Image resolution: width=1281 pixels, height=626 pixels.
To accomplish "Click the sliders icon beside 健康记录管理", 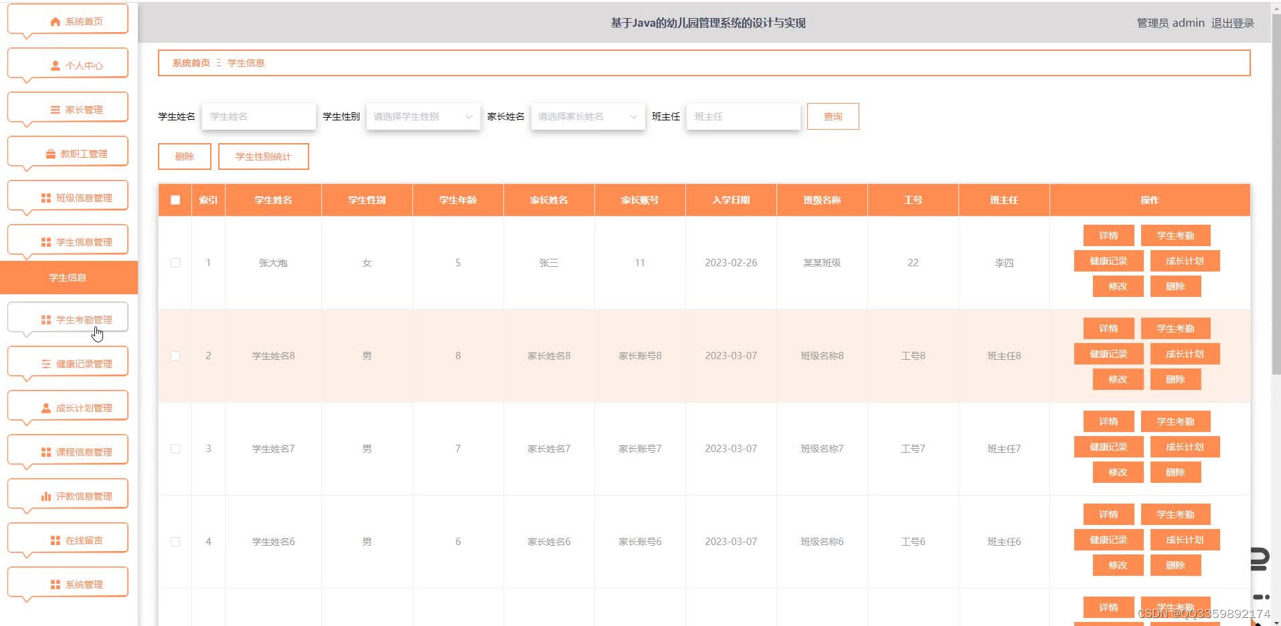I will coord(46,364).
